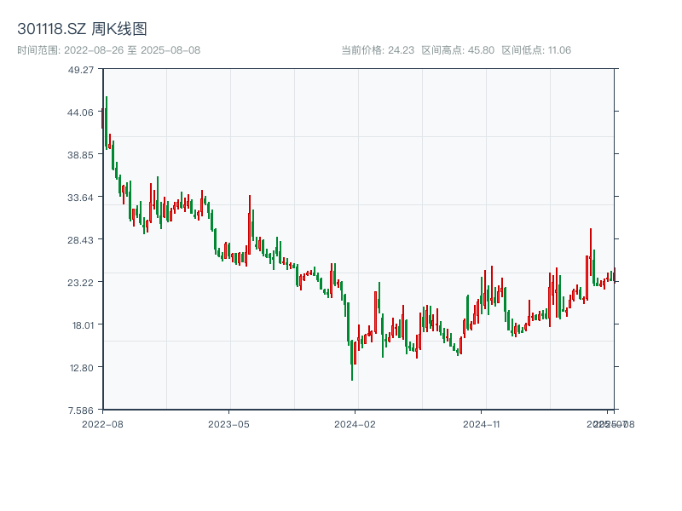
Task: Click the 区间高点 45.80 label
Action: 458,50
